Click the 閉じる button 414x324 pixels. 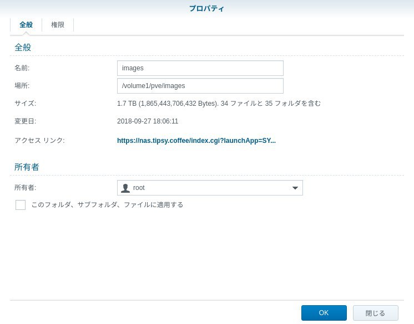(375, 313)
